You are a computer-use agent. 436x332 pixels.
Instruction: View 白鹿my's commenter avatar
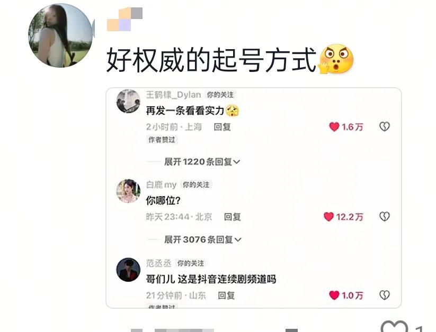tap(128, 191)
